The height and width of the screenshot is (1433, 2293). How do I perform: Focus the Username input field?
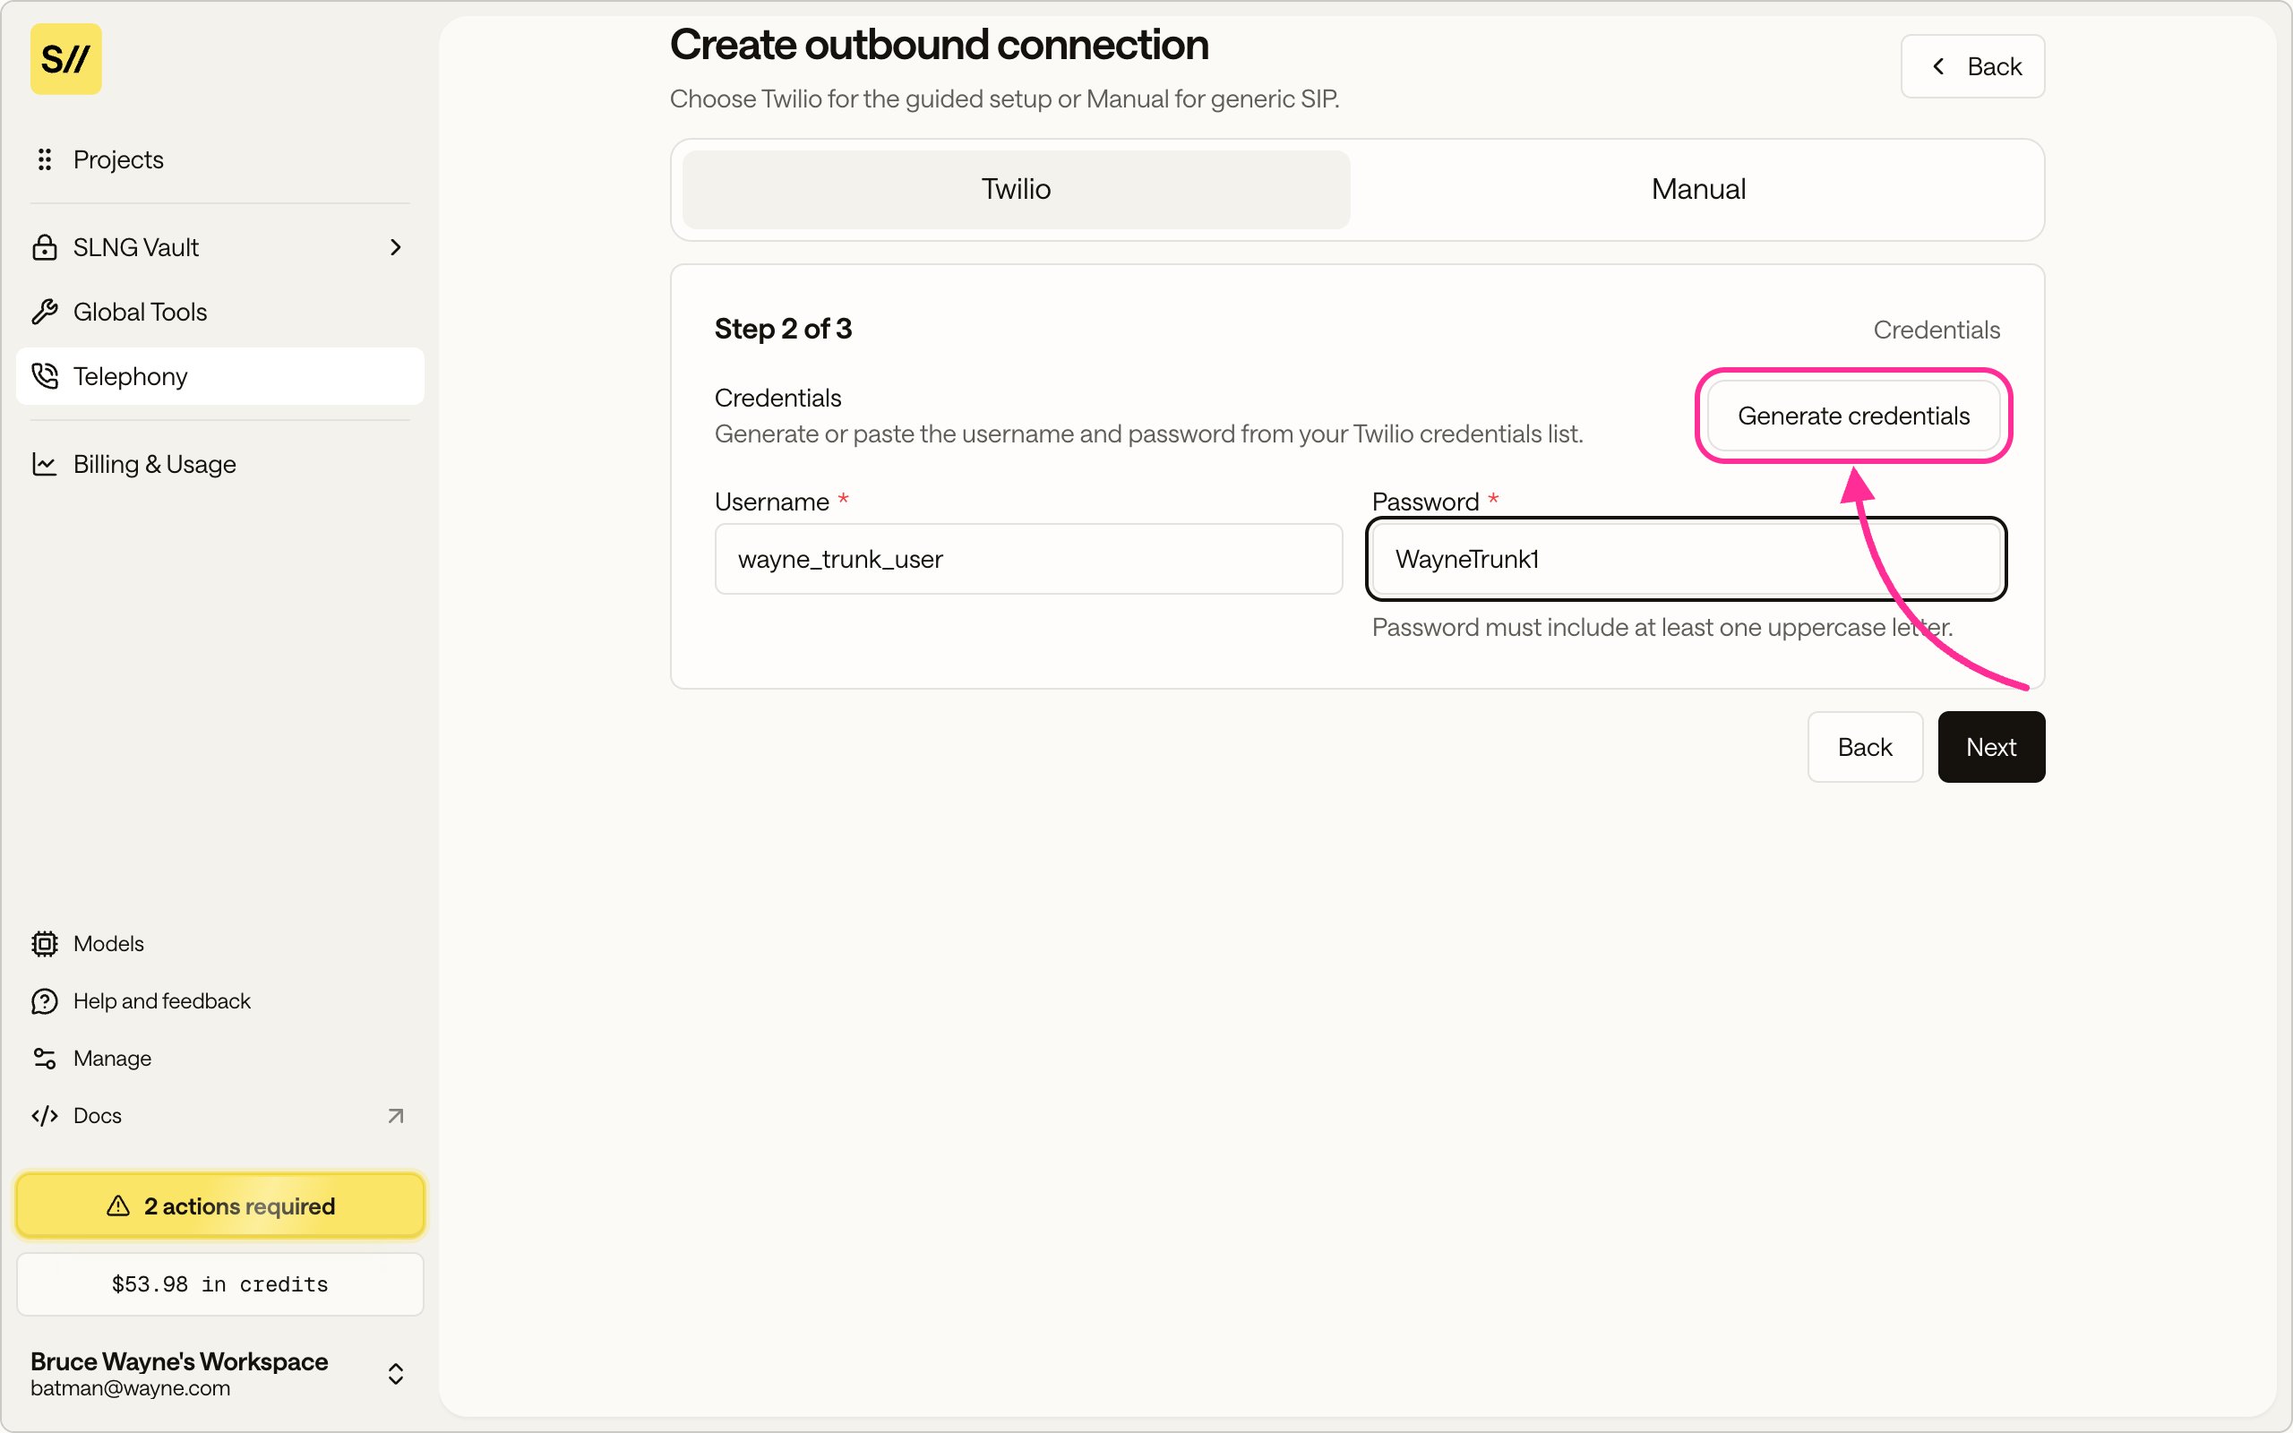coord(1028,559)
